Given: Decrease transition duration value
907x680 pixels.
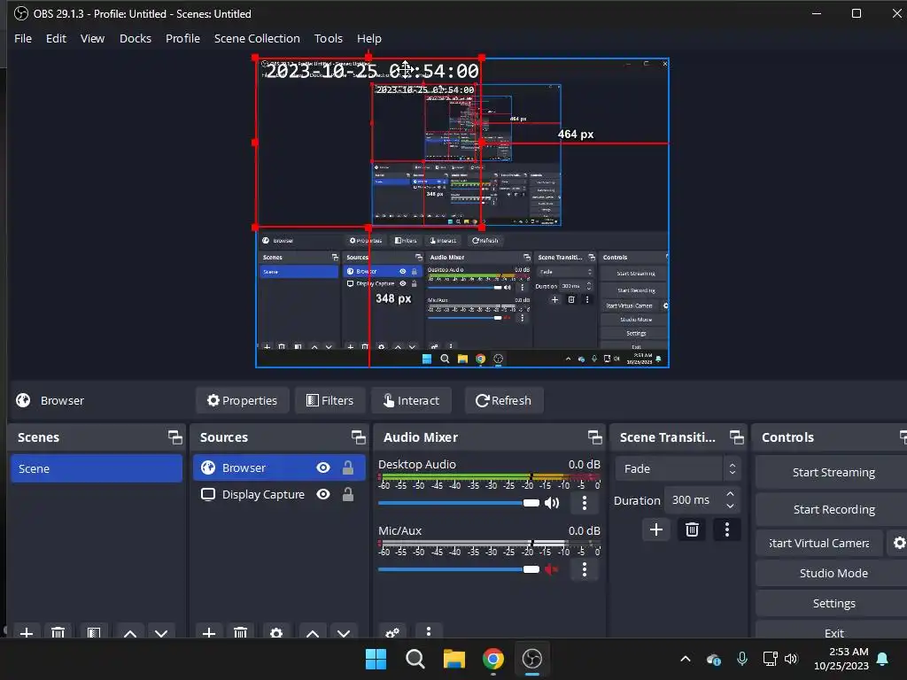Looking at the screenshot, I should [x=730, y=506].
